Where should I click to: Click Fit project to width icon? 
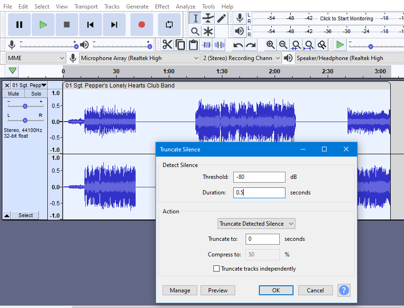(309, 45)
